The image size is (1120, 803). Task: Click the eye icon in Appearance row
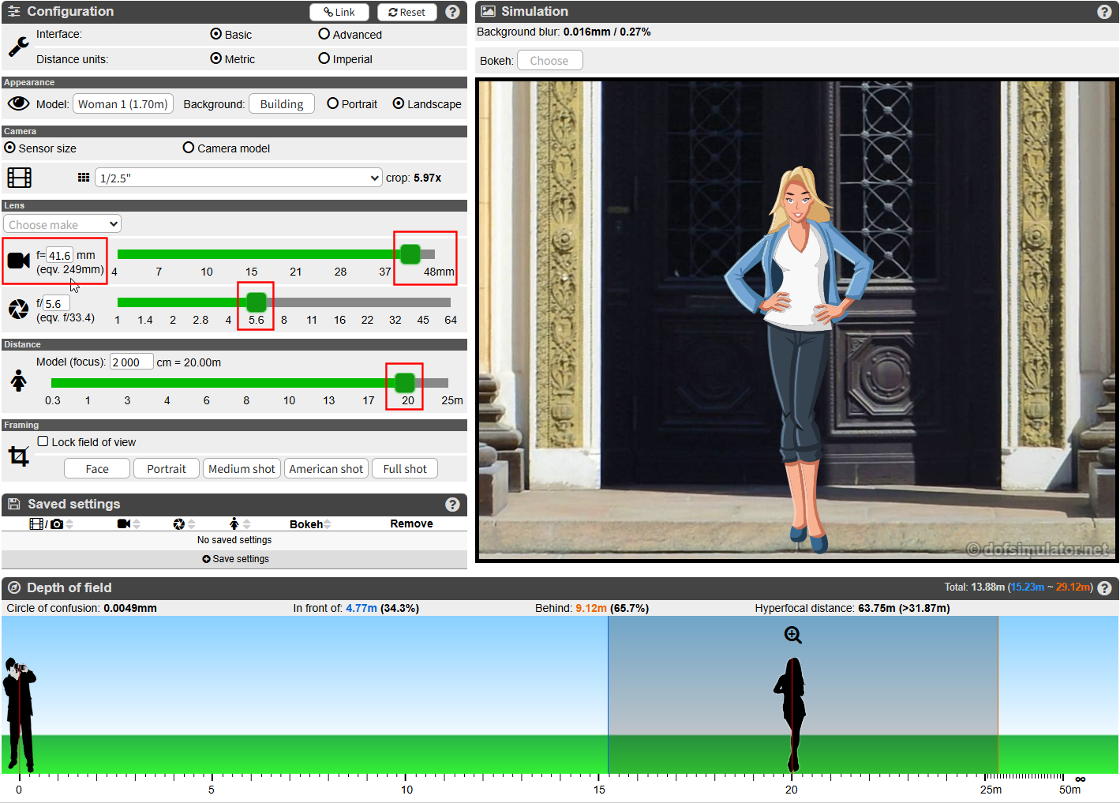point(19,103)
